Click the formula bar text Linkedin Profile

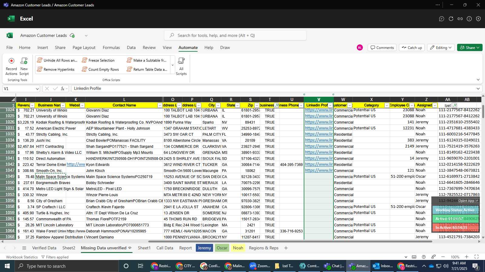click(87, 89)
